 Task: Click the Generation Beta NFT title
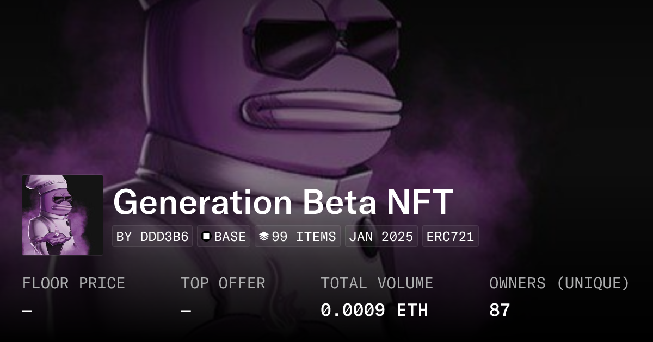point(282,202)
